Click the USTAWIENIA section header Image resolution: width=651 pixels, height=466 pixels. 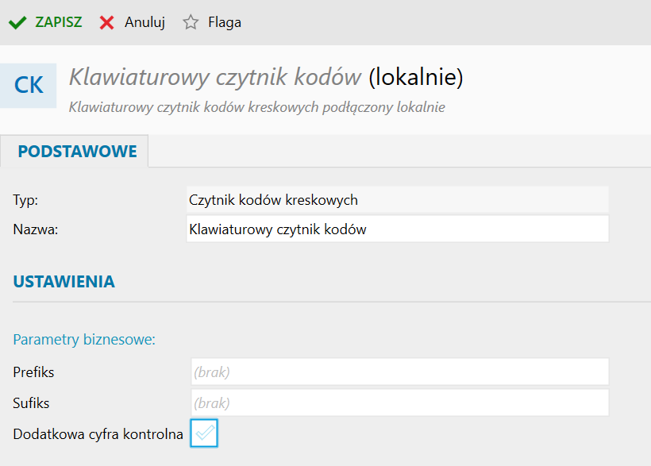coord(64,282)
